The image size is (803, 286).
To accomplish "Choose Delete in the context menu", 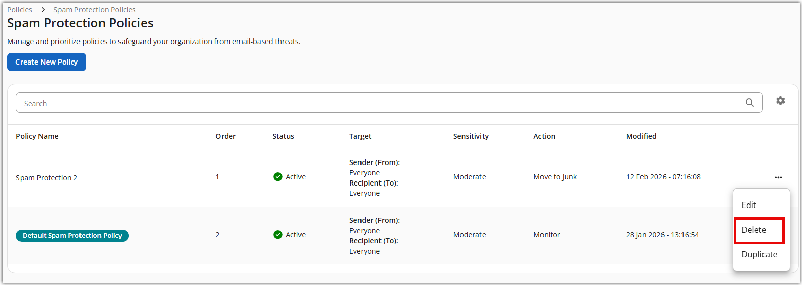I will click(x=754, y=230).
